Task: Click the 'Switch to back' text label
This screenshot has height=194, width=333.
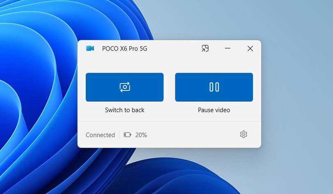Action: coord(125,110)
